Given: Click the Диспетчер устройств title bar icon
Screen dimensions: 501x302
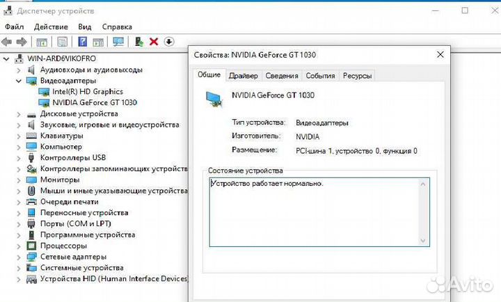Looking at the screenshot, I should [8, 10].
